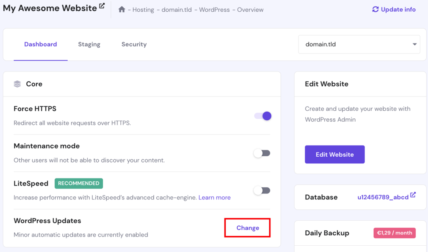Enable Maintenance mode
This screenshot has height=252, width=428.
262,153
